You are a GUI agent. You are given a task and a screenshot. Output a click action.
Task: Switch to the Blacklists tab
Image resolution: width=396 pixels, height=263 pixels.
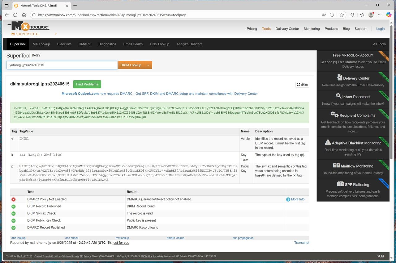[64, 44]
